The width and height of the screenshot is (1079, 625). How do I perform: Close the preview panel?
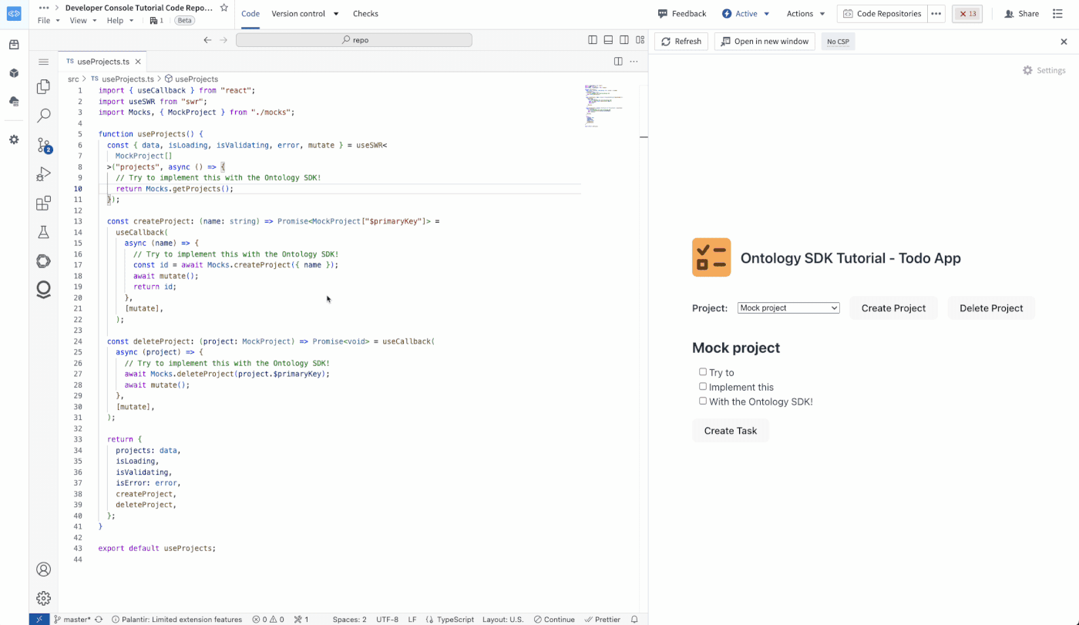pyautogui.click(x=1064, y=42)
